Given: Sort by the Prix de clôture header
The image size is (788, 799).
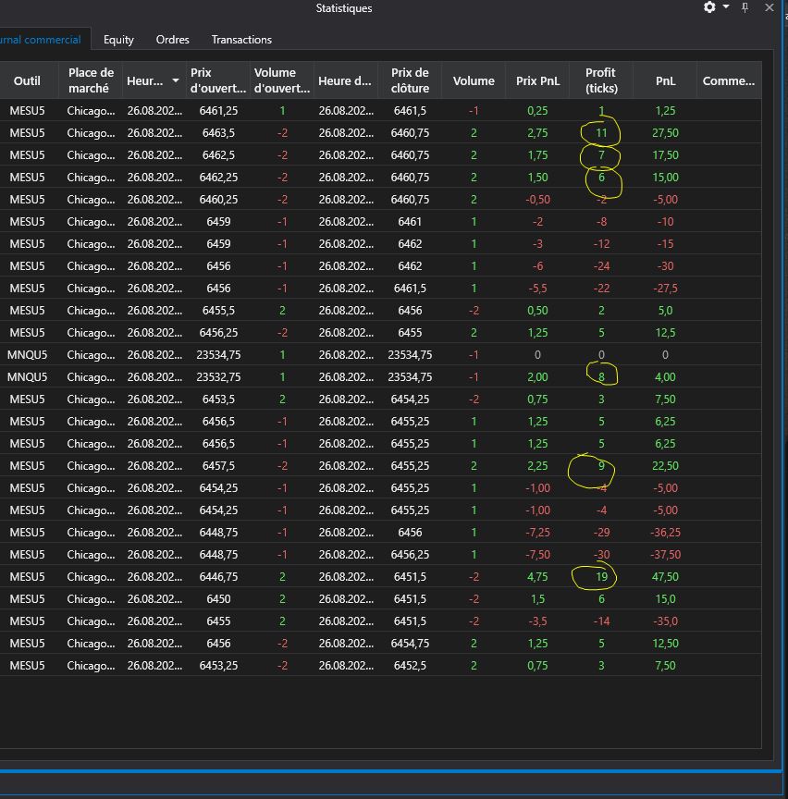Looking at the screenshot, I should click(x=410, y=80).
